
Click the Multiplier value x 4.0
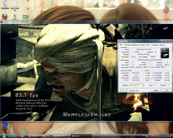tap(136, 75)
